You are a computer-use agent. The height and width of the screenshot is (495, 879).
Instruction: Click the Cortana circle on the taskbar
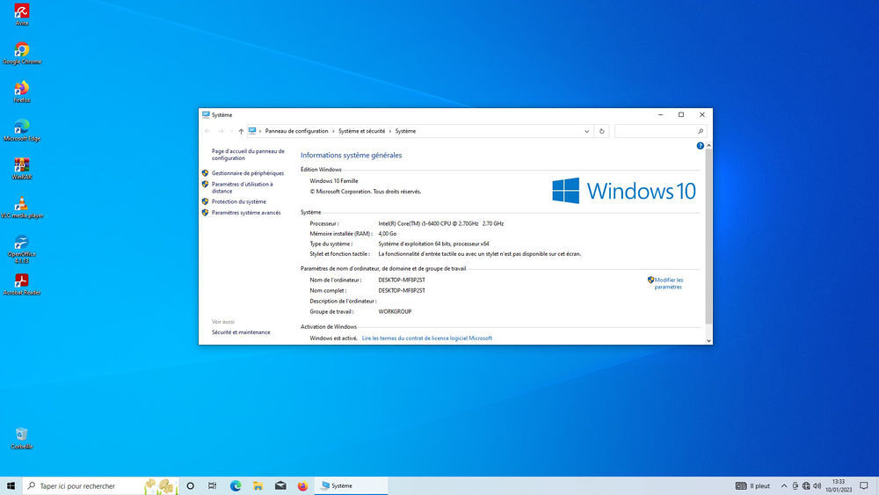click(190, 486)
